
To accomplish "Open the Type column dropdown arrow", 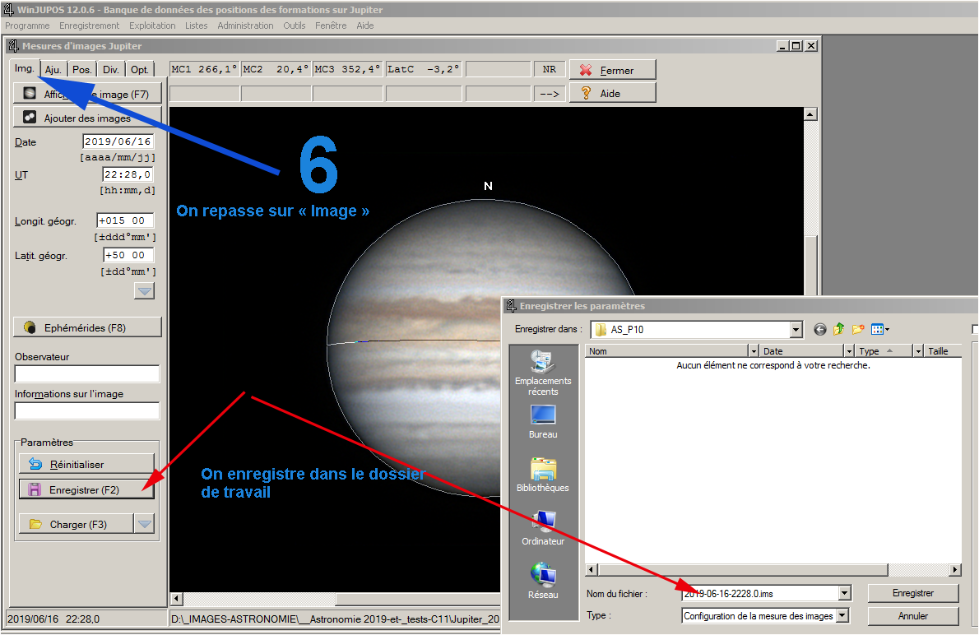I will coord(918,351).
